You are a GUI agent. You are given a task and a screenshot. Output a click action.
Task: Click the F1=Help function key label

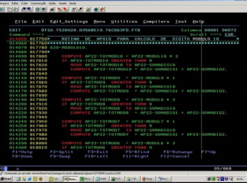click(x=22, y=152)
